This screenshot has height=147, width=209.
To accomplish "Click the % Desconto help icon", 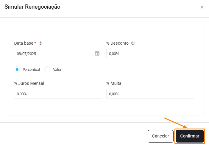I will pyautogui.click(x=133, y=43).
